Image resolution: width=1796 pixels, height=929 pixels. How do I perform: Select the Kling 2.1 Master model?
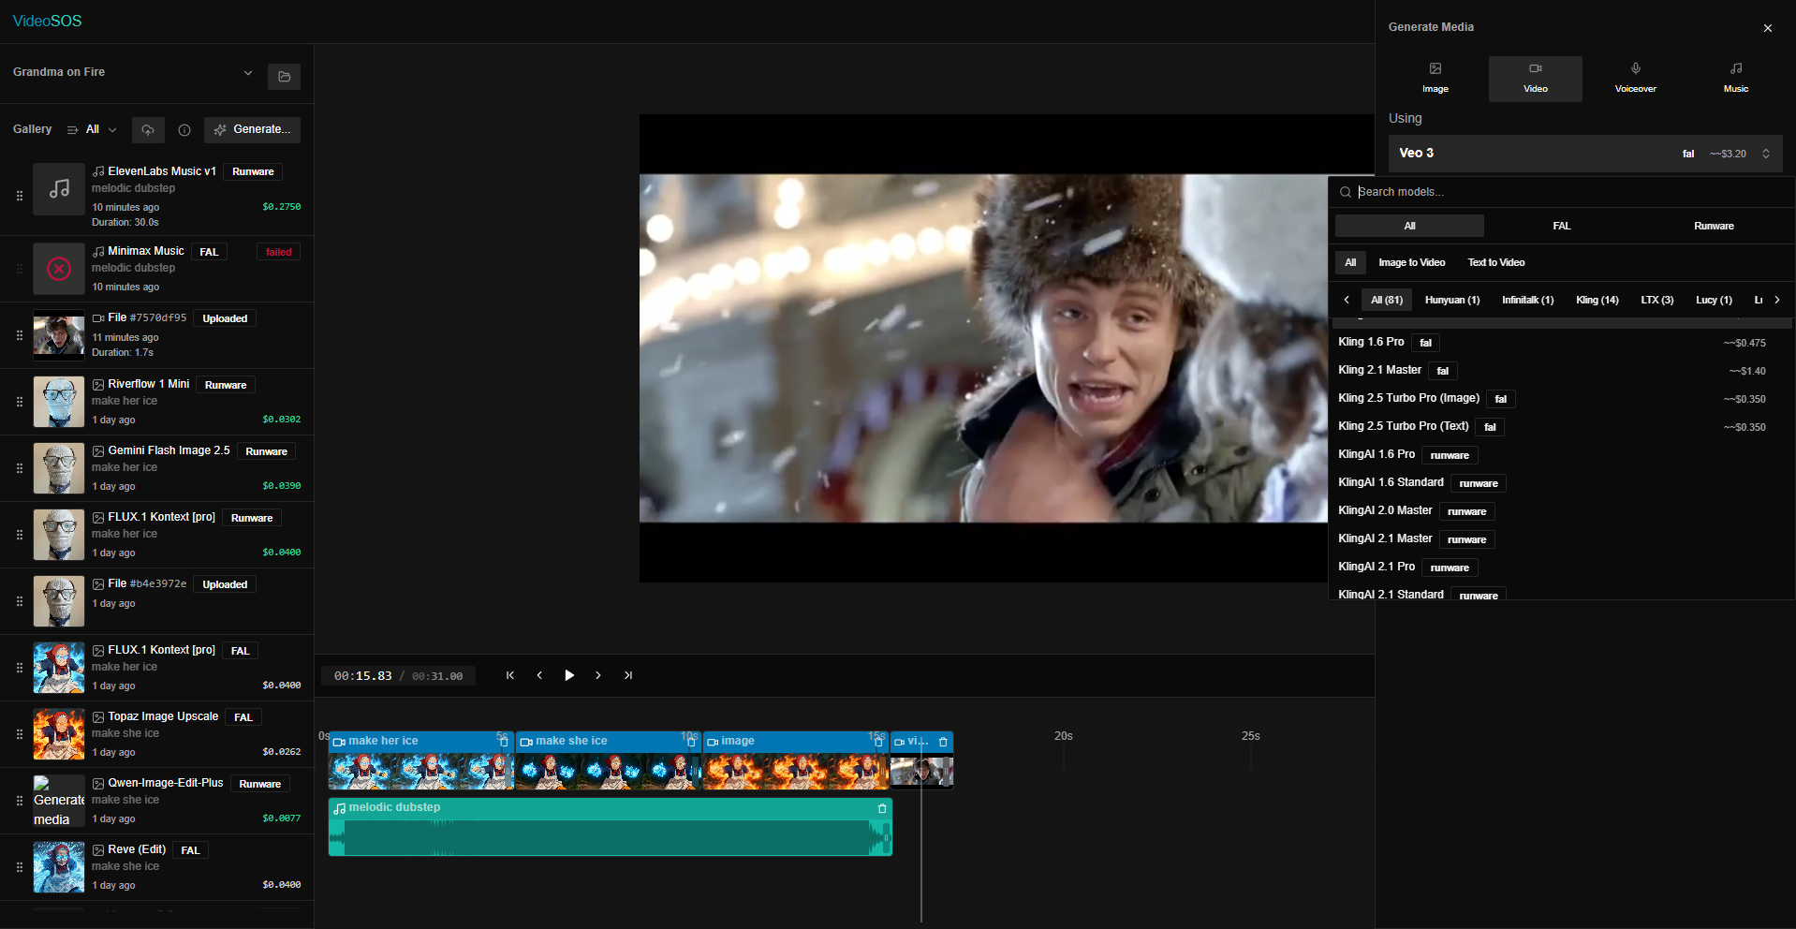pyautogui.click(x=1378, y=370)
